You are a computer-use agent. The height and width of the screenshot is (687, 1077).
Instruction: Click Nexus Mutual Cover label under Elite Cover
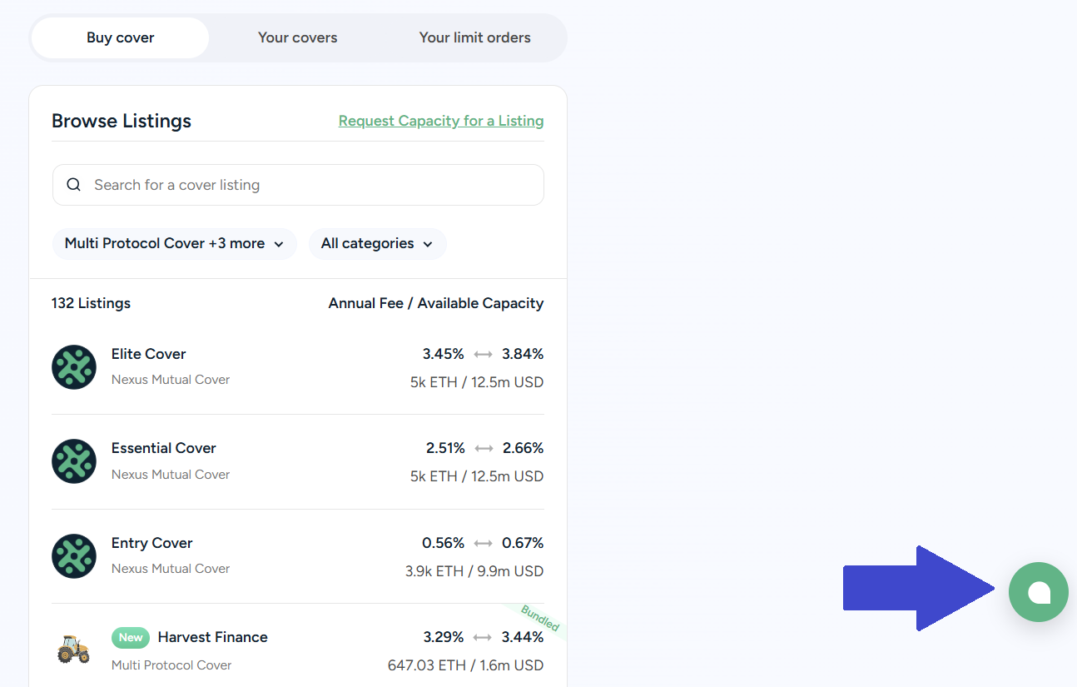coord(171,380)
